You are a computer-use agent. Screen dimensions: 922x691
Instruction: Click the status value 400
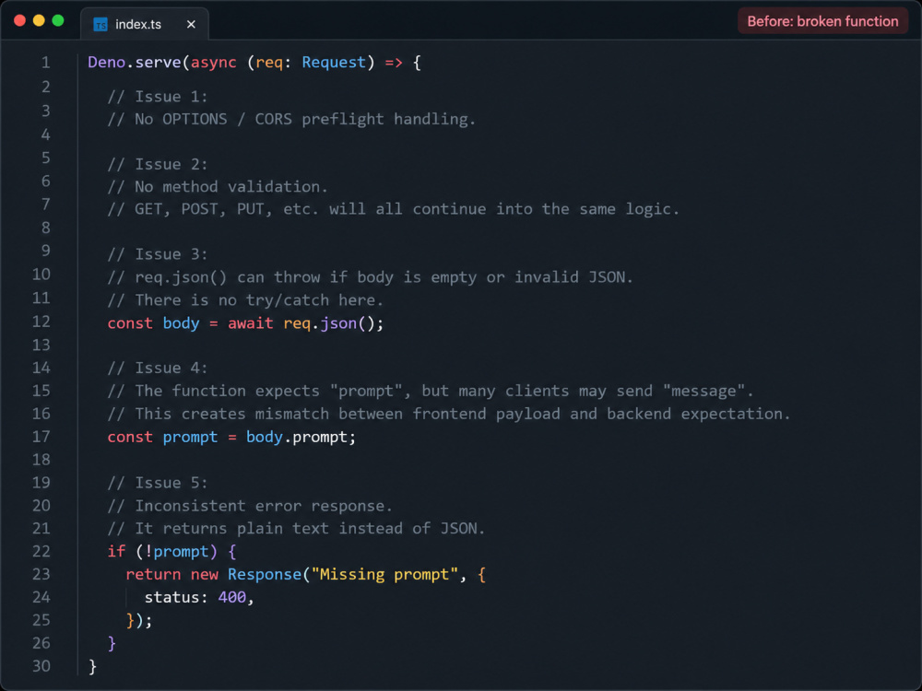point(231,597)
